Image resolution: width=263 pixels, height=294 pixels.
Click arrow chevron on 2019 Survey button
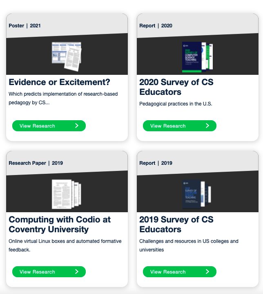coord(207,272)
